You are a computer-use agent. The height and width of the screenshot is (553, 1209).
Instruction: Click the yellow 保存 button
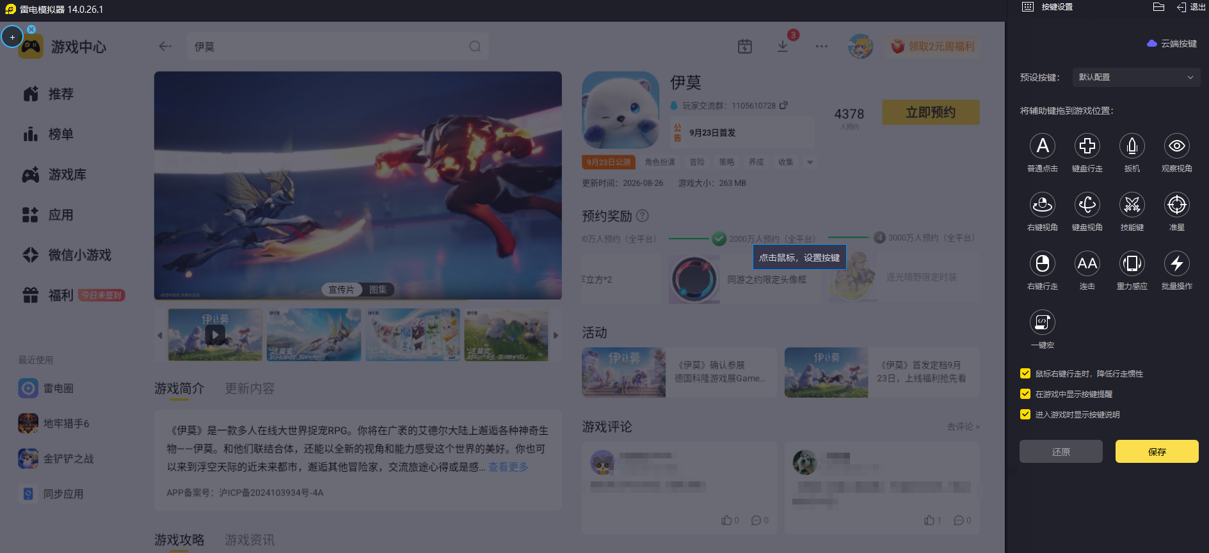point(1157,451)
